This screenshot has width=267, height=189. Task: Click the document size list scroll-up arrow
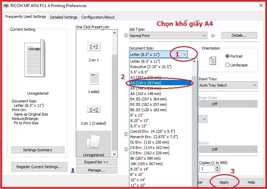[x=194, y=61]
